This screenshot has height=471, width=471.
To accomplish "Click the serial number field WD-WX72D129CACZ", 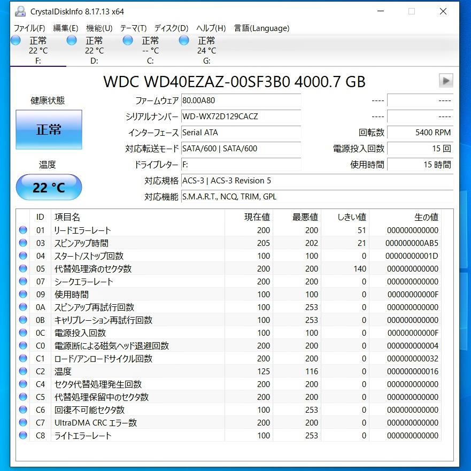I will tap(241, 116).
